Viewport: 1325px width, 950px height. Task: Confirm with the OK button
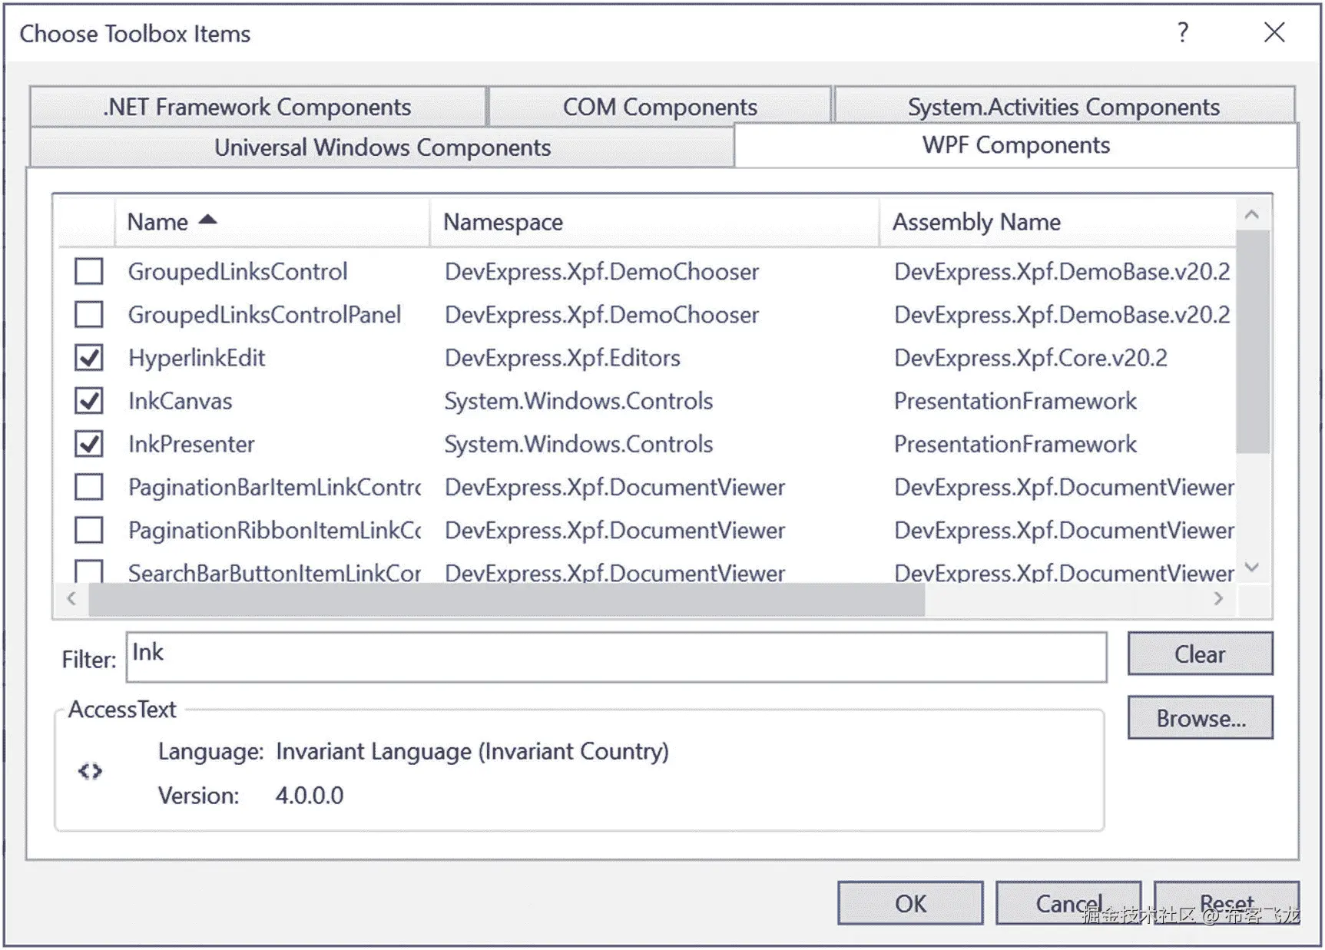tap(910, 903)
